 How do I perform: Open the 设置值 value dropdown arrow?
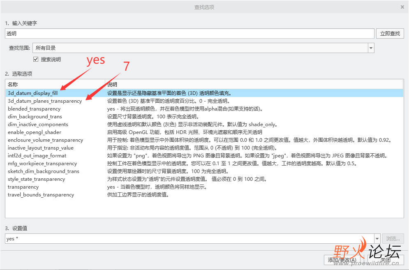coord(377,239)
